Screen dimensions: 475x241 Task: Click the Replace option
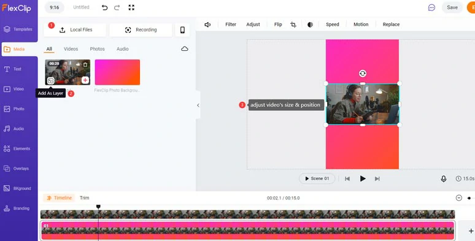[391, 25]
